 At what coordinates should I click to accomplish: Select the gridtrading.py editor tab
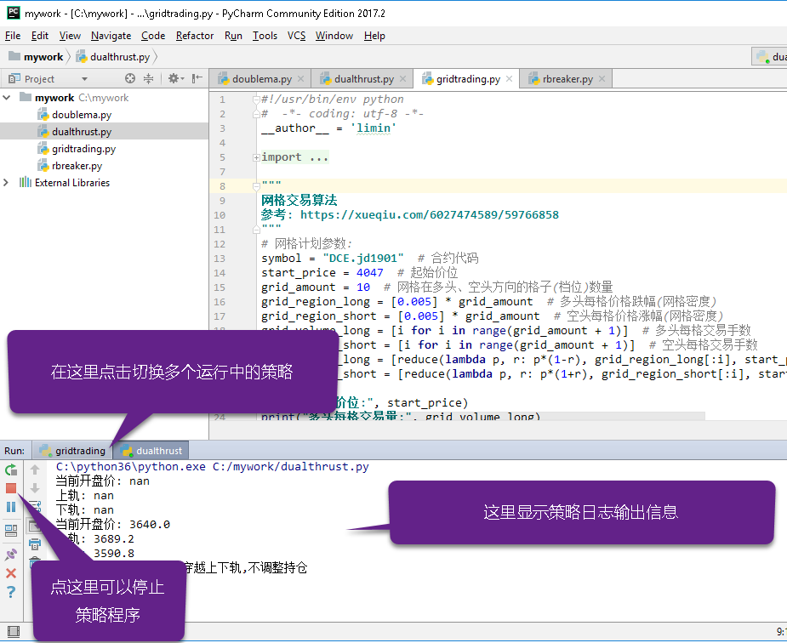pos(467,79)
